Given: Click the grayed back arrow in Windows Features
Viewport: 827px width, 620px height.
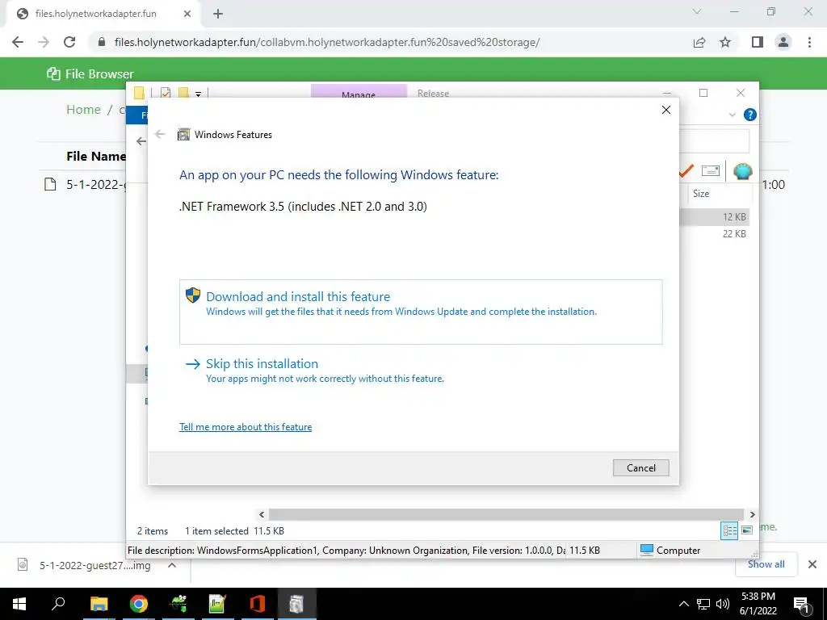Looking at the screenshot, I should (x=160, y=135).
